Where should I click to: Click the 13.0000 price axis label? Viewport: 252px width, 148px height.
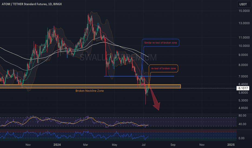click(244, 23)
